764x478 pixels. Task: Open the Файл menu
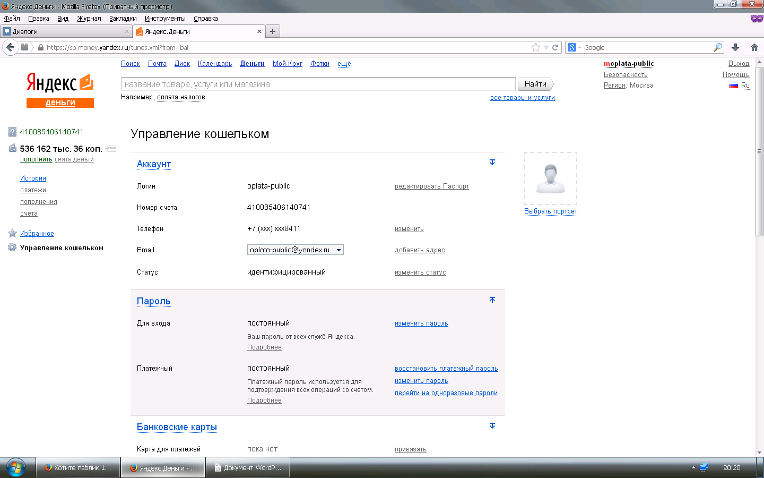tap(12, 19)
